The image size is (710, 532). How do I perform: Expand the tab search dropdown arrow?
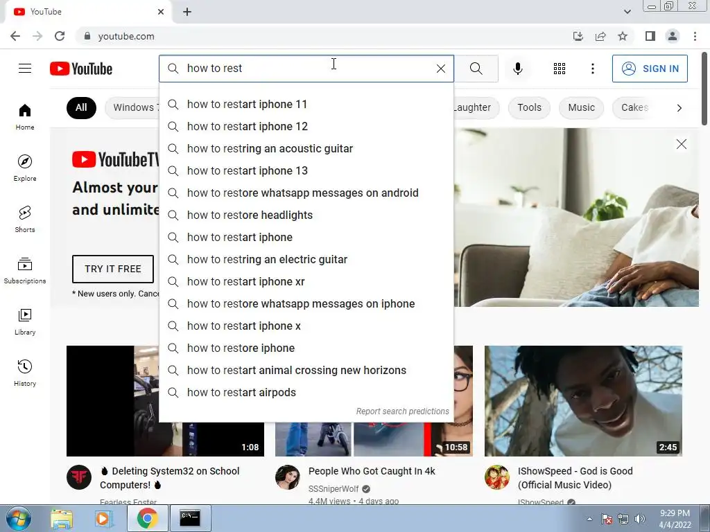tap(627, 12)
